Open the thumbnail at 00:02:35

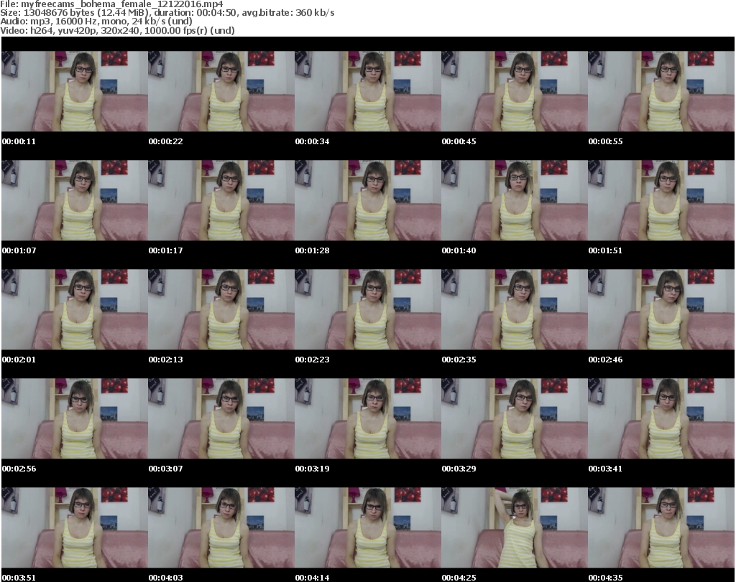[514, 309]
